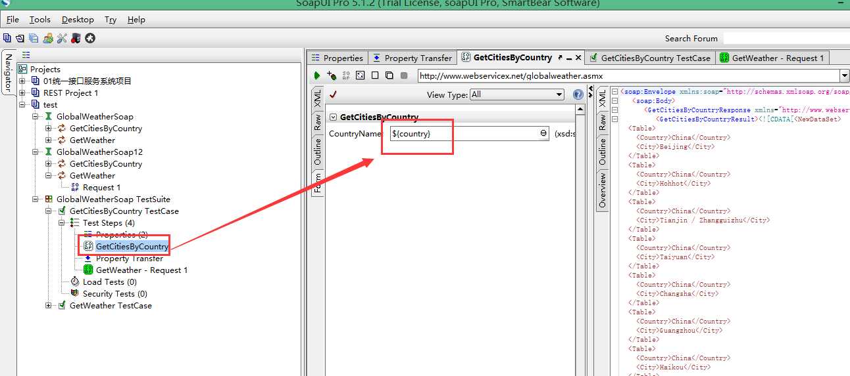Select GlobalWeatherSoap interface in tree

[95, 116]
